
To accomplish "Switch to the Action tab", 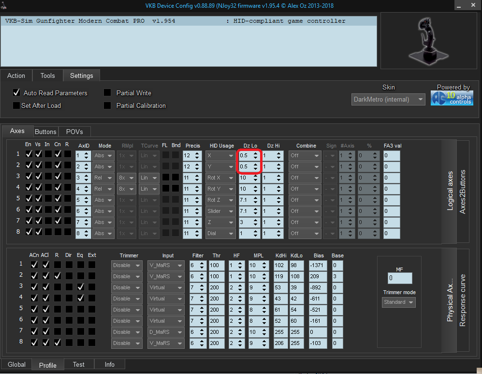I will 16,75.
